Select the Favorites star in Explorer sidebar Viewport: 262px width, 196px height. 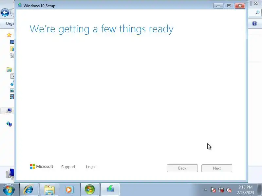coord(9,35)
